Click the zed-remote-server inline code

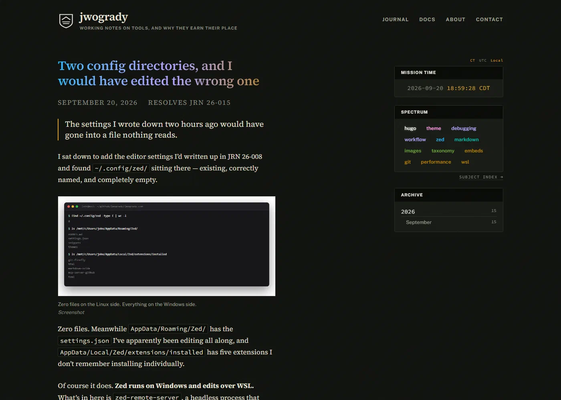(147, 397)
